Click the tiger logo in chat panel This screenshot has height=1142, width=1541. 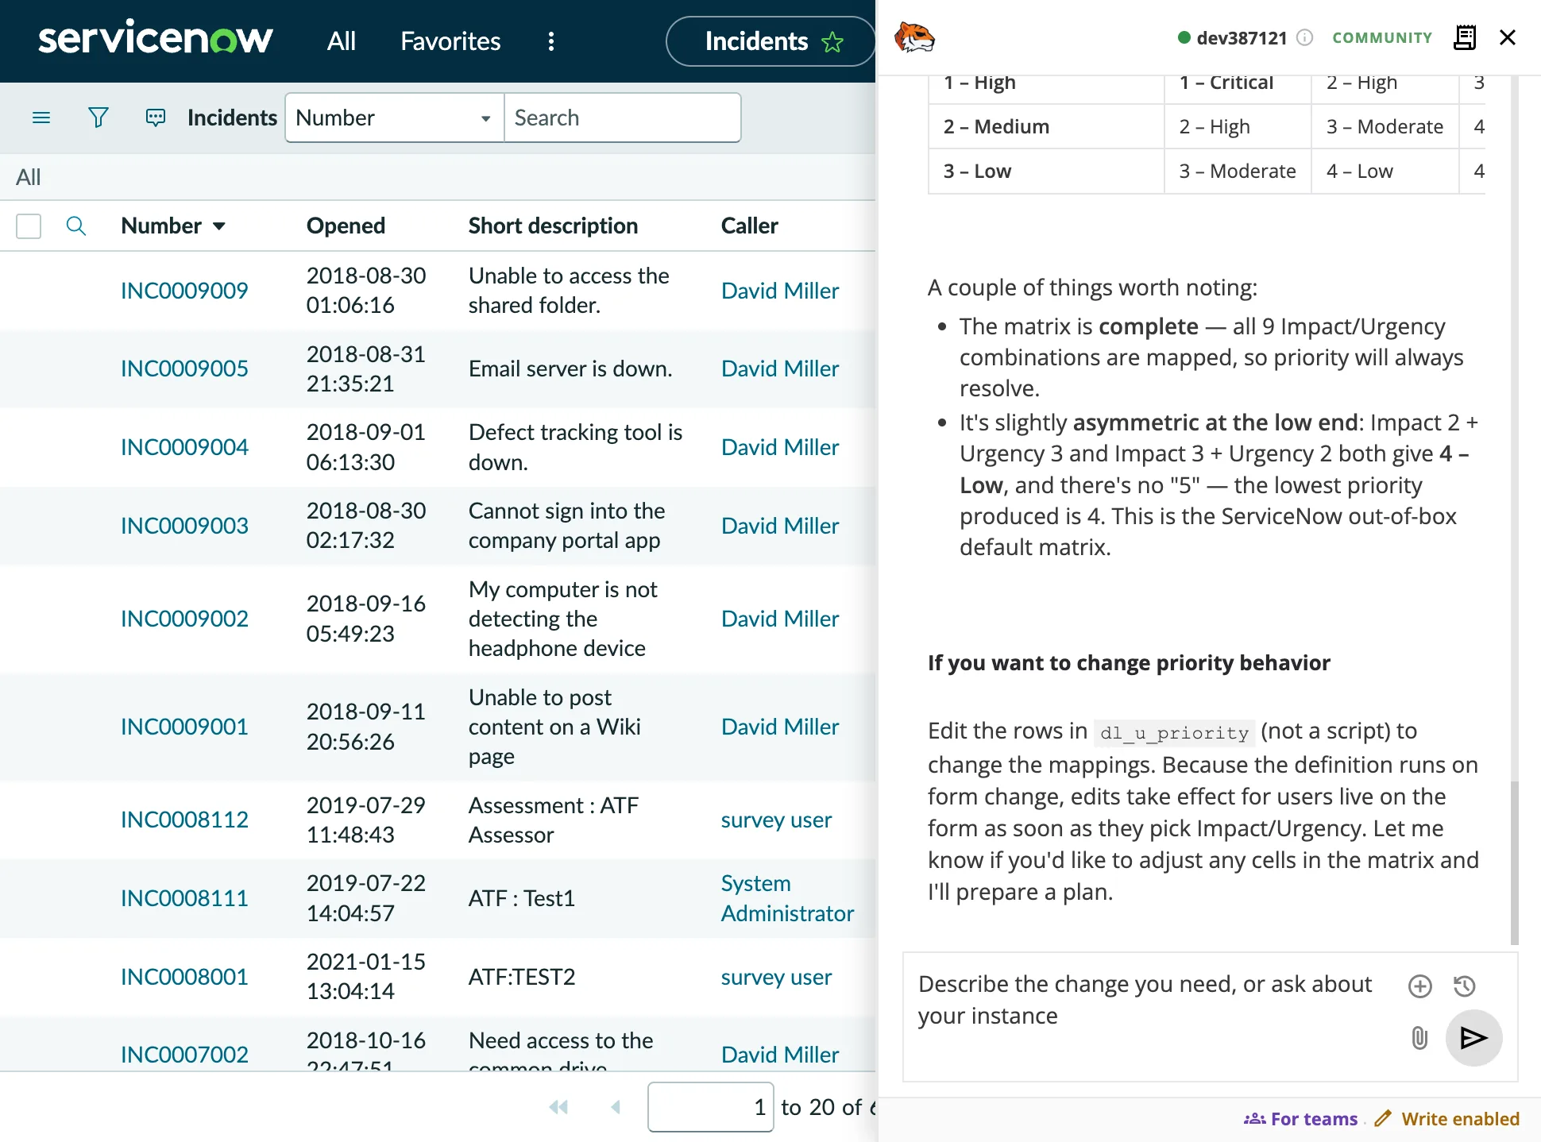(x=914, y=37)
